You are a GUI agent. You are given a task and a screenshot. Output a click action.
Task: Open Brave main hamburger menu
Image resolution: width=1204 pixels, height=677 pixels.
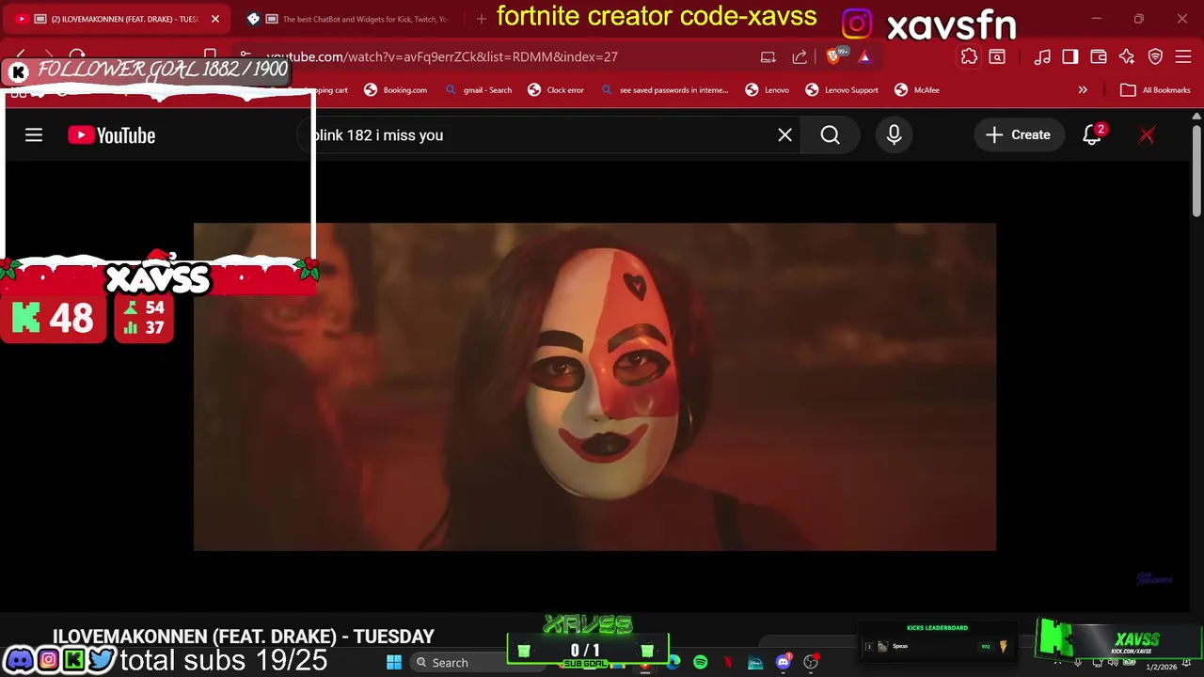[1183, 57]
